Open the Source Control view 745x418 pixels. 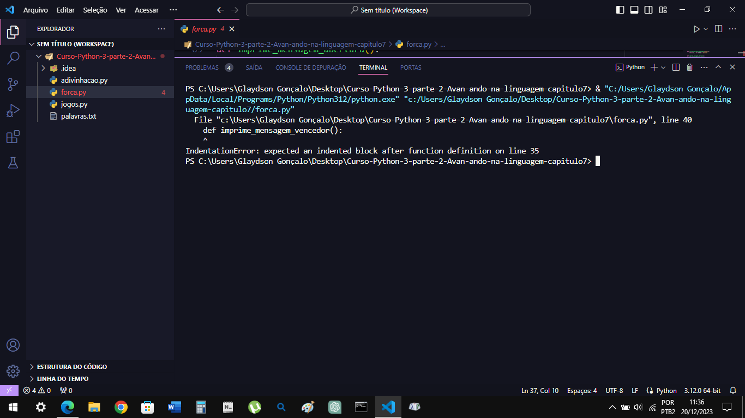(13, 84)
